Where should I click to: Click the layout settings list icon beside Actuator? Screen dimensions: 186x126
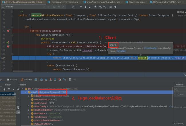[x=35, y=80]
